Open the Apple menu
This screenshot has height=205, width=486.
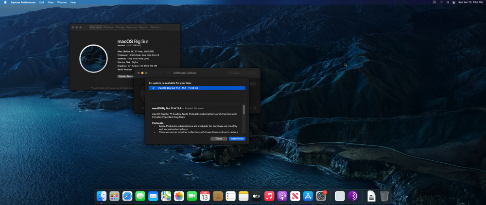5,2
